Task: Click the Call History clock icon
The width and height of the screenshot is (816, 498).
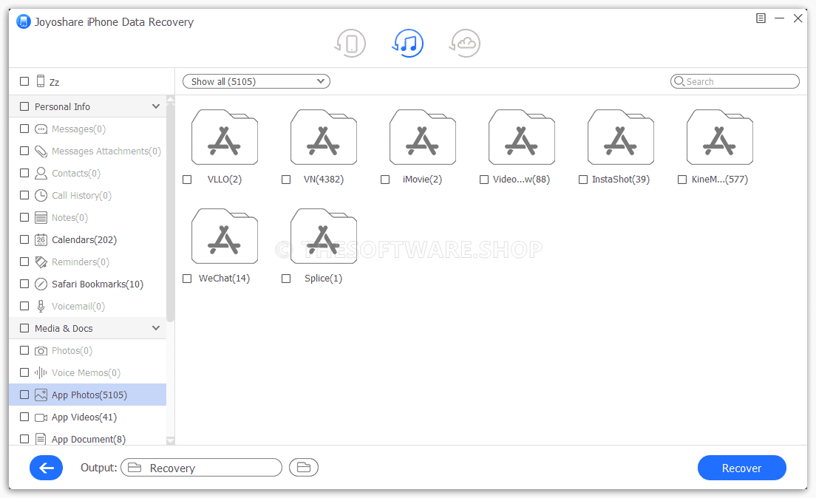Action: tap(41, 196)
